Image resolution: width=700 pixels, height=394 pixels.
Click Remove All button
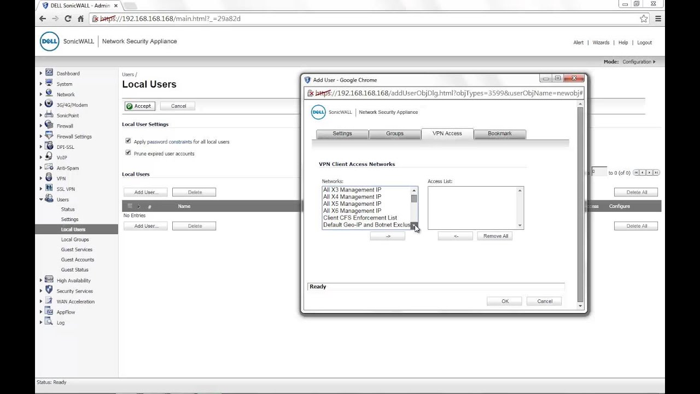pyautogui.click(x=495, y=236)
